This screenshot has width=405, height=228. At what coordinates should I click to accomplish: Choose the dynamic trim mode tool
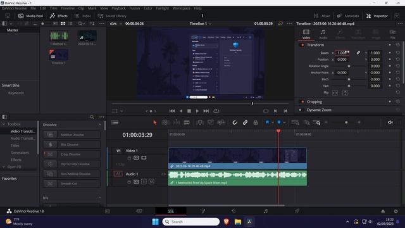(176, 122)
